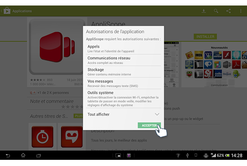Image resolution: width=247 pixels, height=166 pixels.
Task: Open the Outils système permission details
Action: [x=123, y=99]
